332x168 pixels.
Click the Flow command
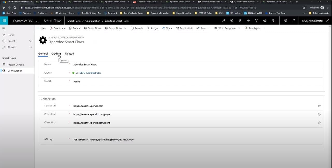tap(201, 28)
